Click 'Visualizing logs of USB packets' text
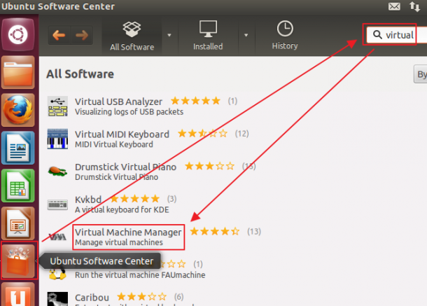Viewport: 427px width, 306px height. point(129,112)
